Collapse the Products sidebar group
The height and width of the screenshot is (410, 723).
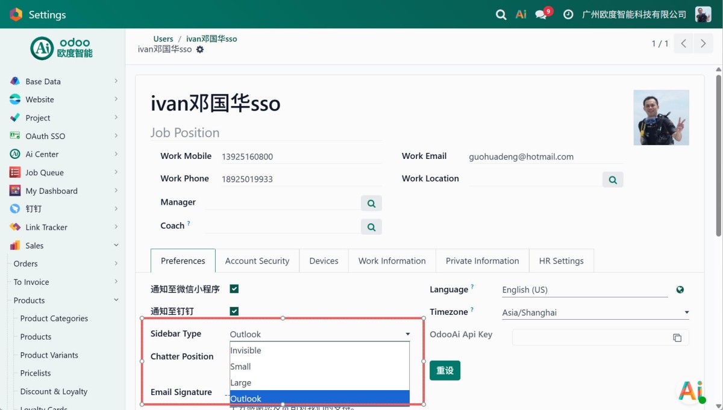tap(116, 300)
